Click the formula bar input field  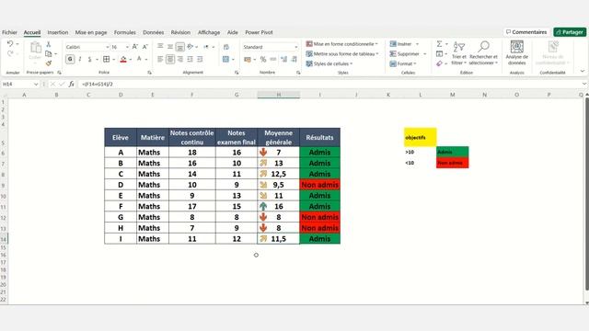tap(330, 84)
